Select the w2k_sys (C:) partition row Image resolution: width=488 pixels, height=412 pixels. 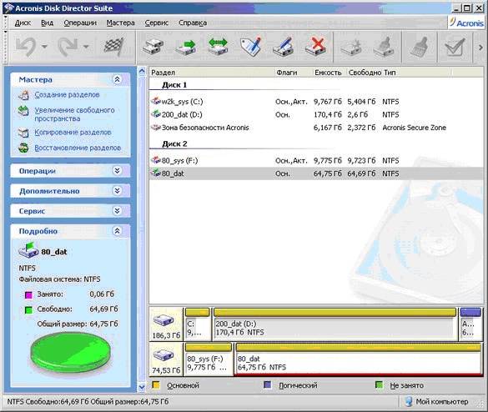316,102
